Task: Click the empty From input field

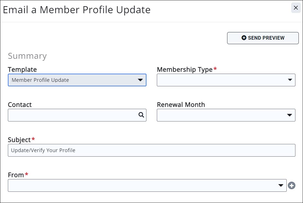Action: 141,185
